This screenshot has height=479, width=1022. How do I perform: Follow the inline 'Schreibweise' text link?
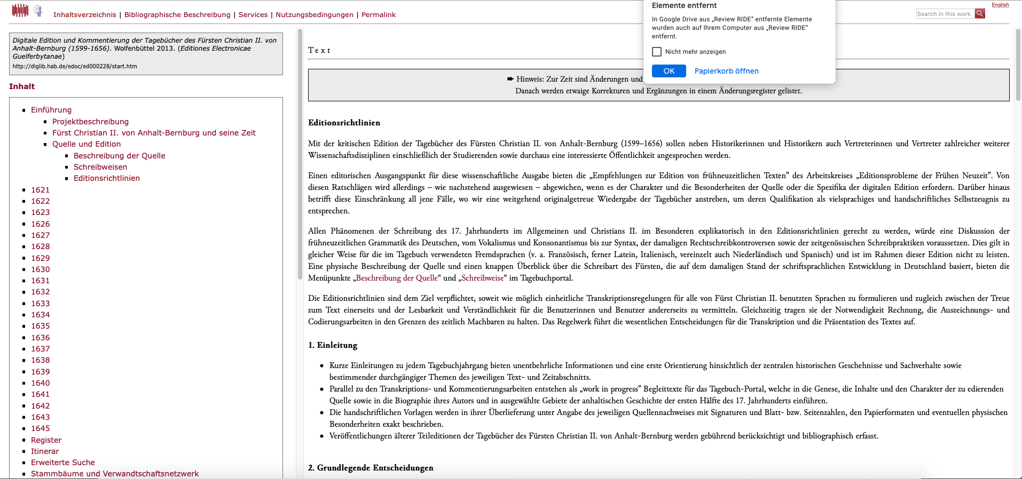(483, 278)
